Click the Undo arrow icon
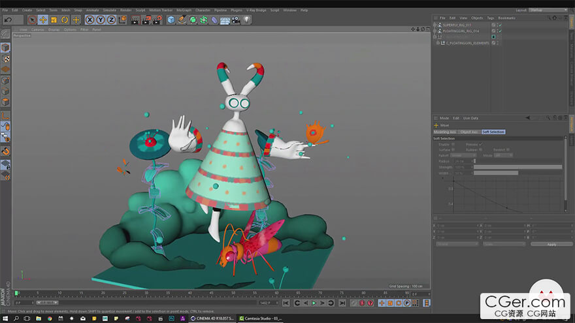 point(8,20)
